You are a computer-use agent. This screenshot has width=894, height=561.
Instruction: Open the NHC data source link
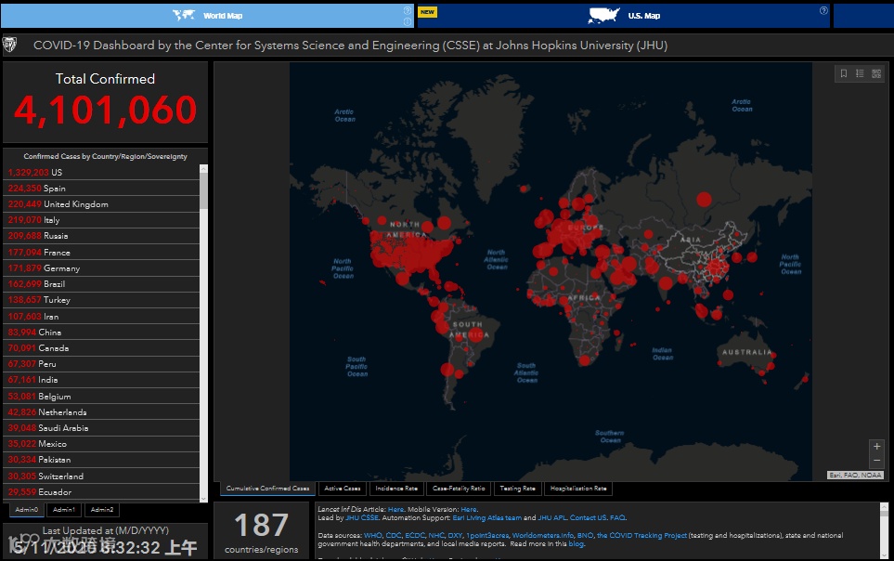click(x=436, y=535)
